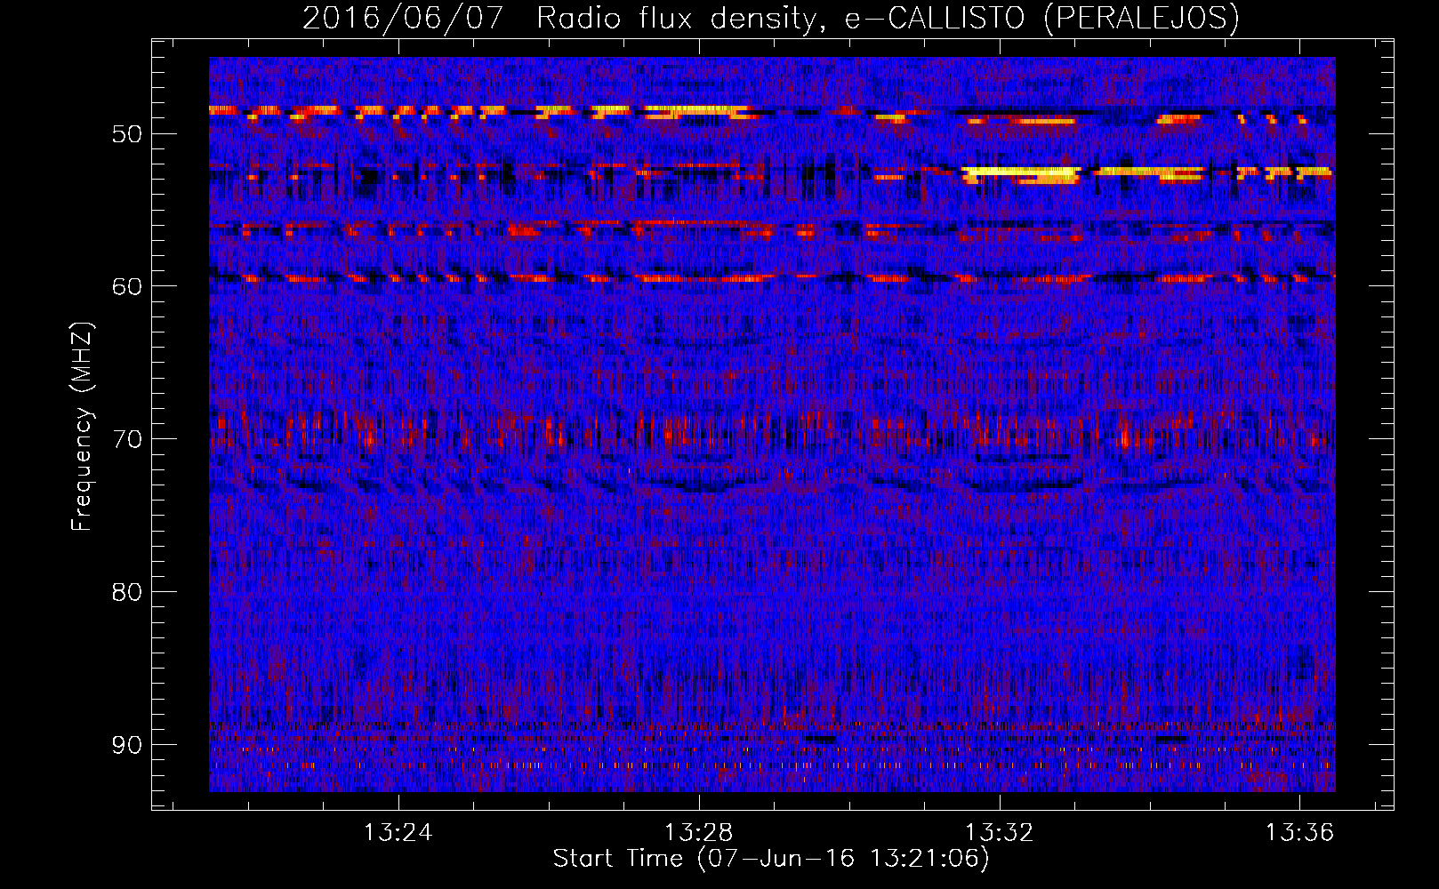
Task: Click the 13:32 time tick label
Action: point(1000,833)
